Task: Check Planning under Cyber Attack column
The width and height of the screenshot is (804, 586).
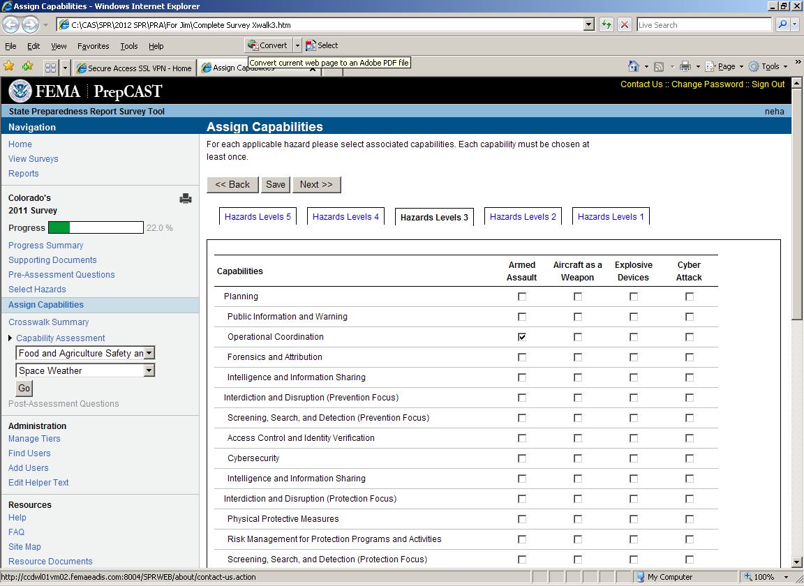Action: tap(690, 296)
